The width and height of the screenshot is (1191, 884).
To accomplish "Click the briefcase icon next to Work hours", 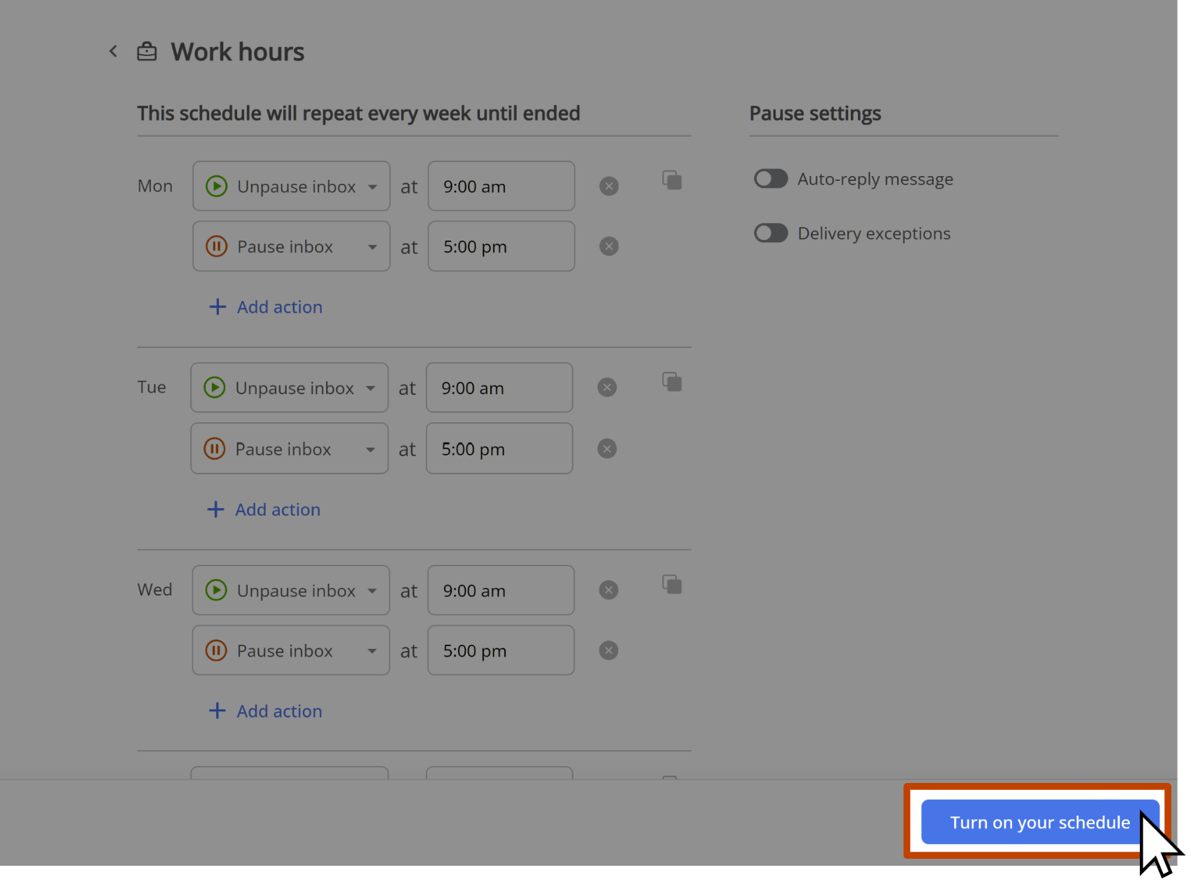I will click(x=147, y=51).
